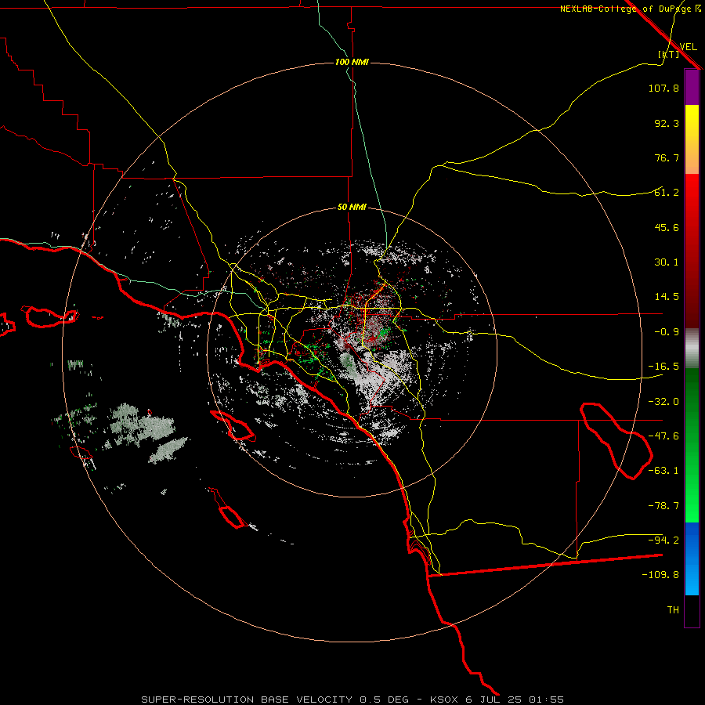Select the 92.3 scale value

click(667, 123)
